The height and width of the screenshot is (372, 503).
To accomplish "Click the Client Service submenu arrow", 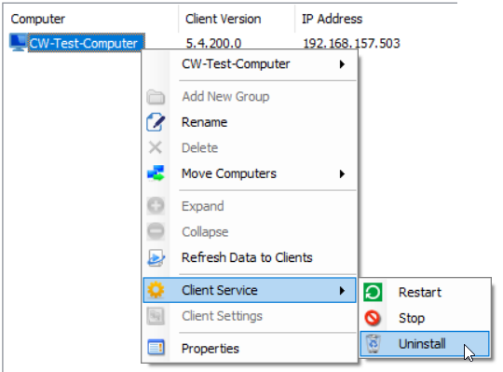I will pos(342,290).
